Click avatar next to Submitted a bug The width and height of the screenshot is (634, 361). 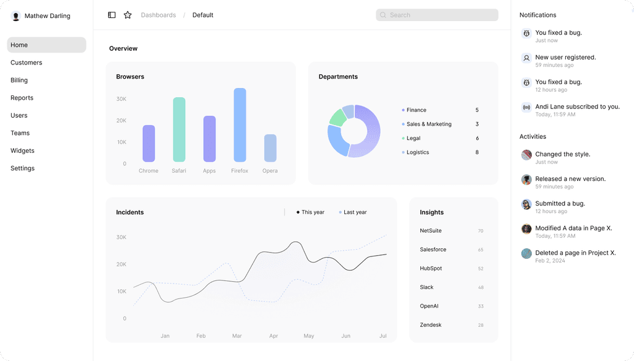526,204
